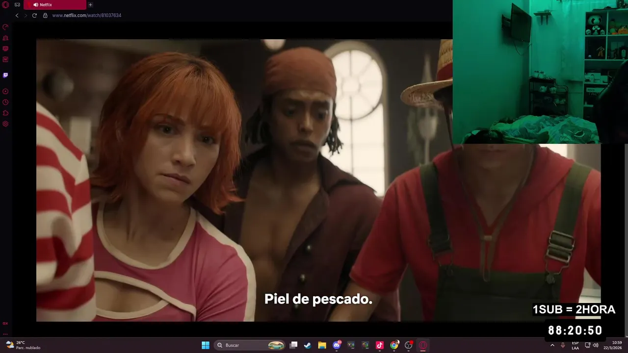The height and width of the screenshot is (353, 628).
Task: Open weather widget showing 26°C
Action: click(x=23, y=345)
